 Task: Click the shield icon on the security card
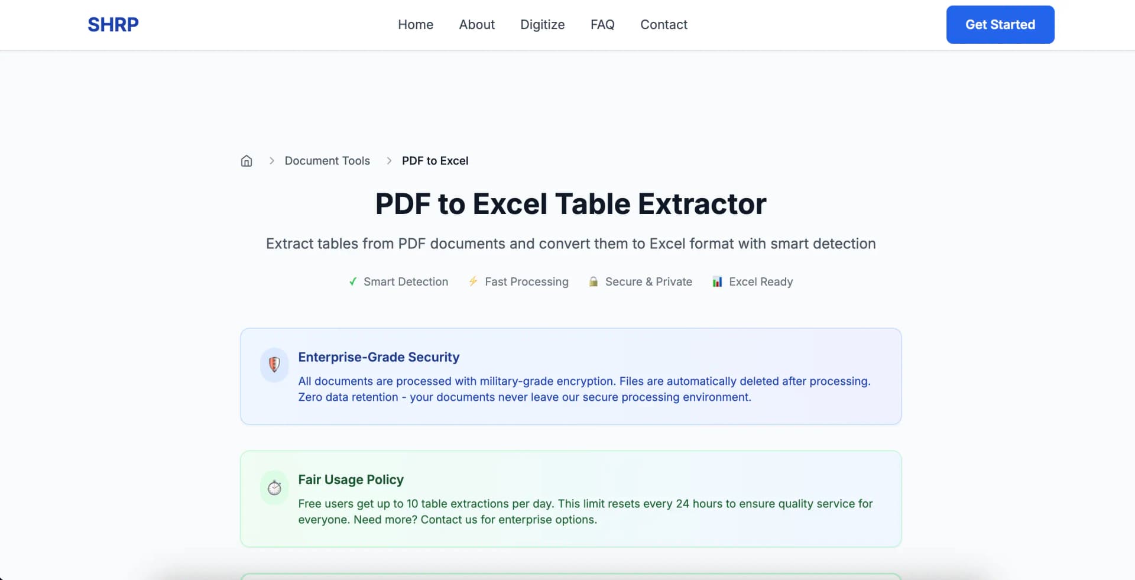tap(274, 365)
